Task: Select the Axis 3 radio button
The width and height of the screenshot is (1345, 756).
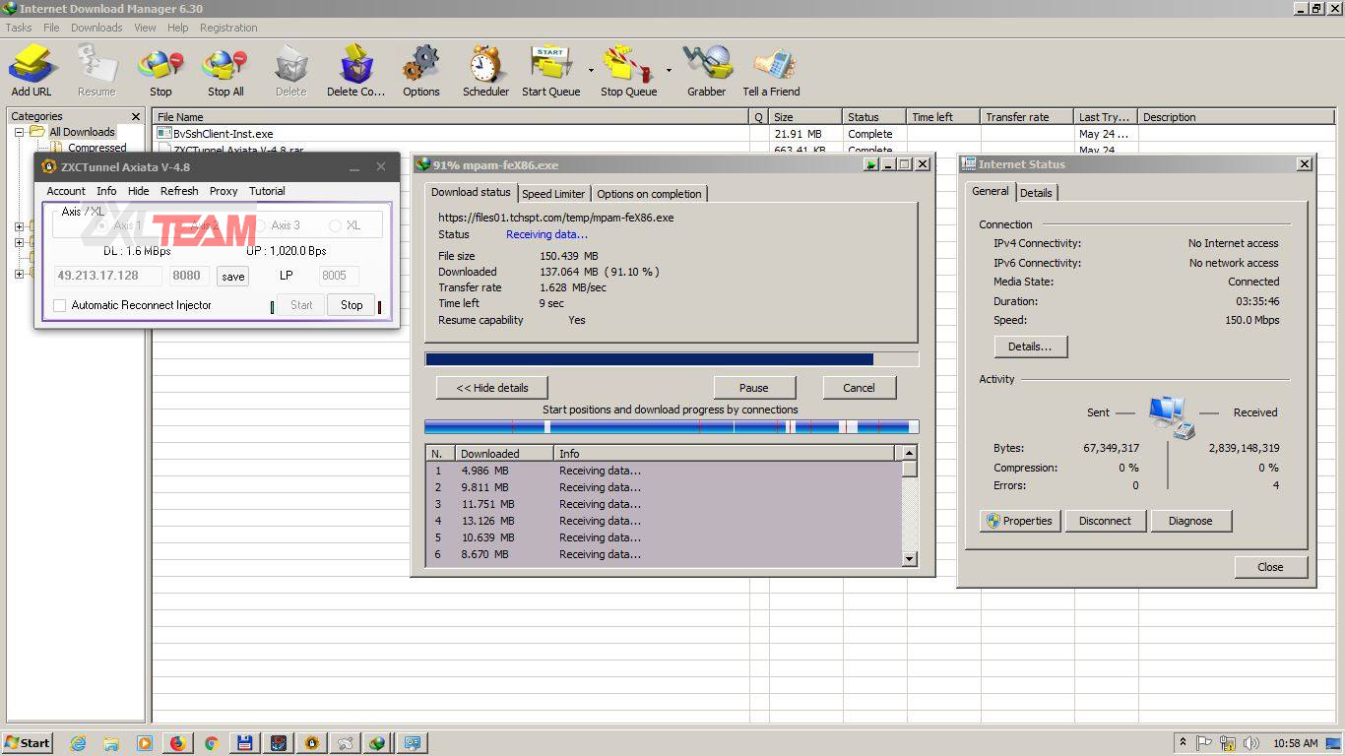Action: coord(260,225)
